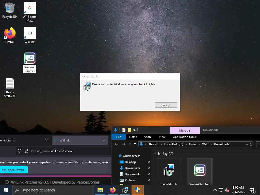The image size is (260, 195).
Task: Click 'Local Disk (C:)' in address path
Action: pos(174,144)
